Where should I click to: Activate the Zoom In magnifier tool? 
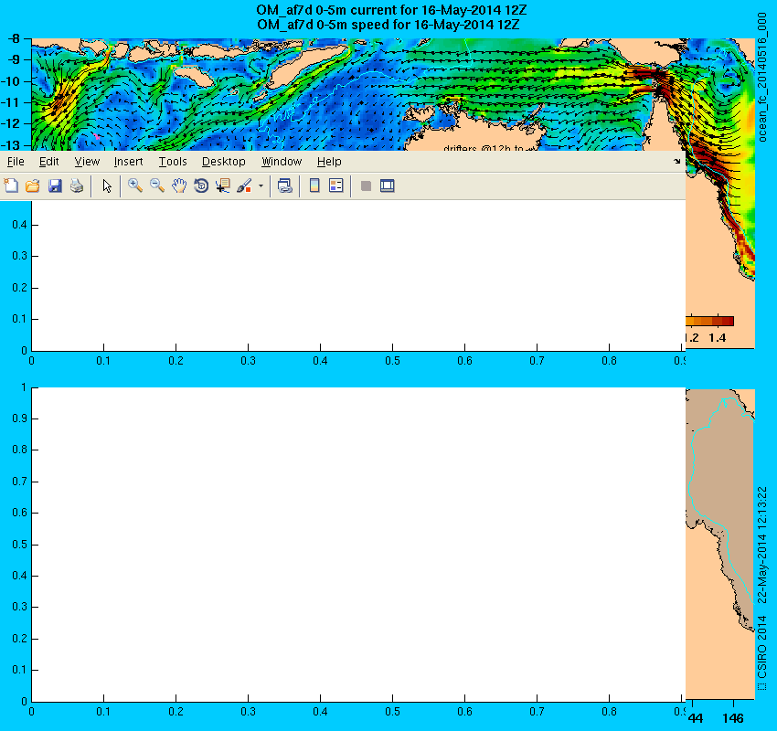pyautogui.click(x=134, y=185)
